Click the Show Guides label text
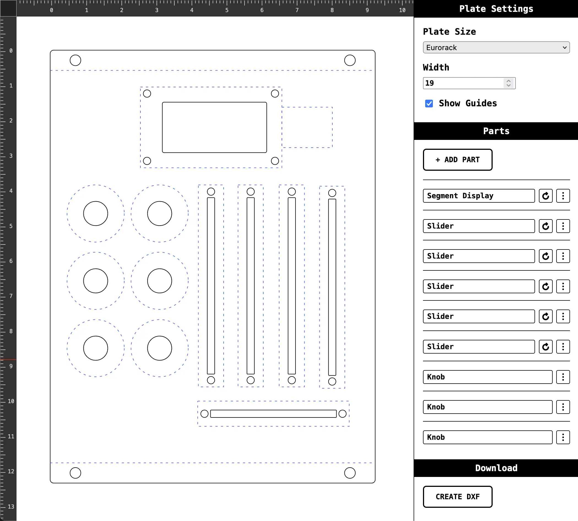The width and height of the screenshot is (578, 521). coord(468,103)
